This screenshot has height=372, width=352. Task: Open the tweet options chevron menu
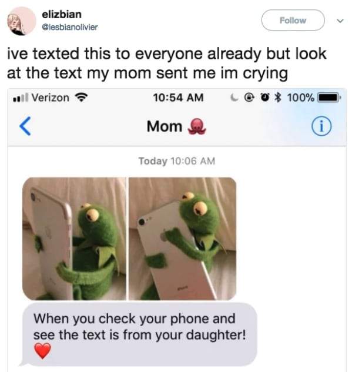pyautogui.click(x=340, y=21)
